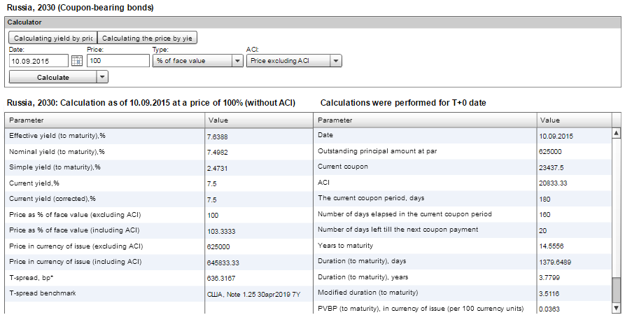Switch to Calculating yield by price tab
Image resolution: width=625 pixels, height=315 pixels.
point(52,38)
